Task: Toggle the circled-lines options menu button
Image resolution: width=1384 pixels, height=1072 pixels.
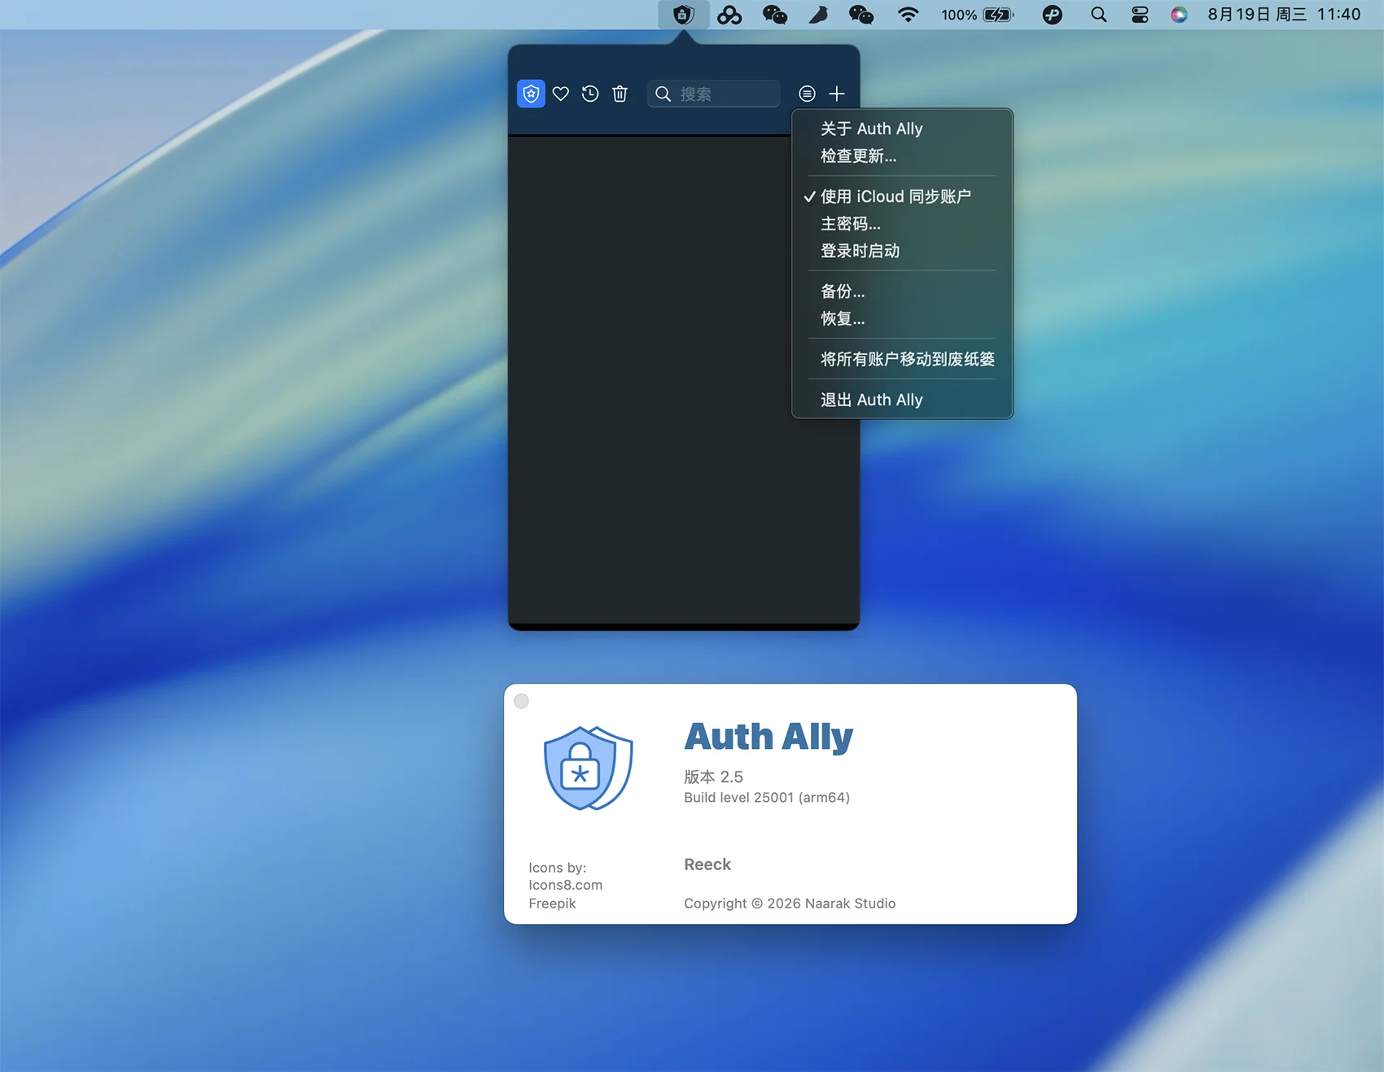Action: (x=807, y=94)
